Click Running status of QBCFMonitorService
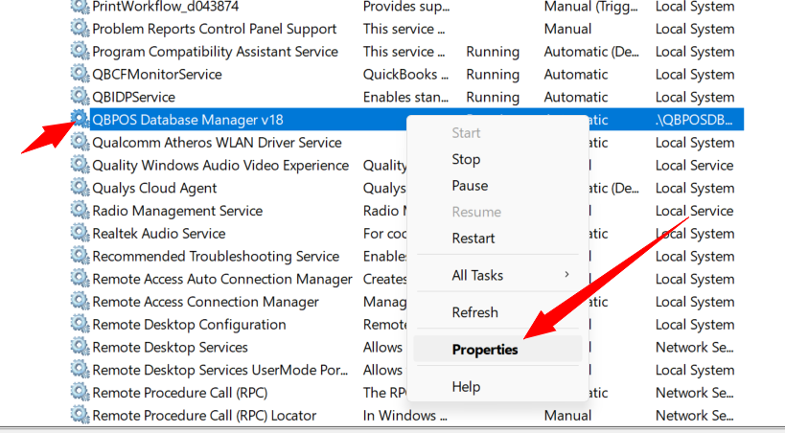The height and width of the screenshot is (433, 785). tap(493, 75)
